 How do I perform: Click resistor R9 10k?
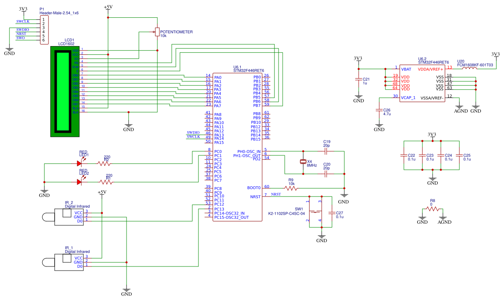click(290, 188)
